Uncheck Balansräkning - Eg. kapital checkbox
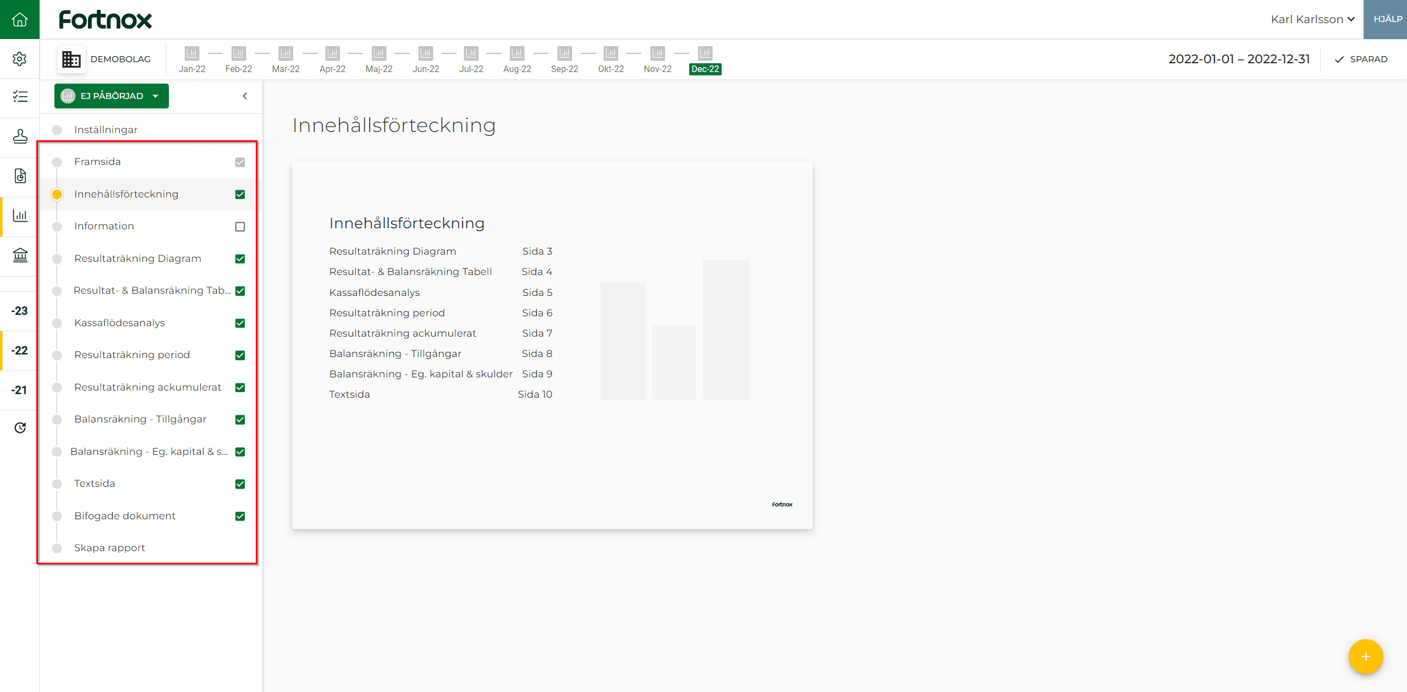Image resolution: width=1407 pixels, height=692 pixels. [x=240, y=452]
